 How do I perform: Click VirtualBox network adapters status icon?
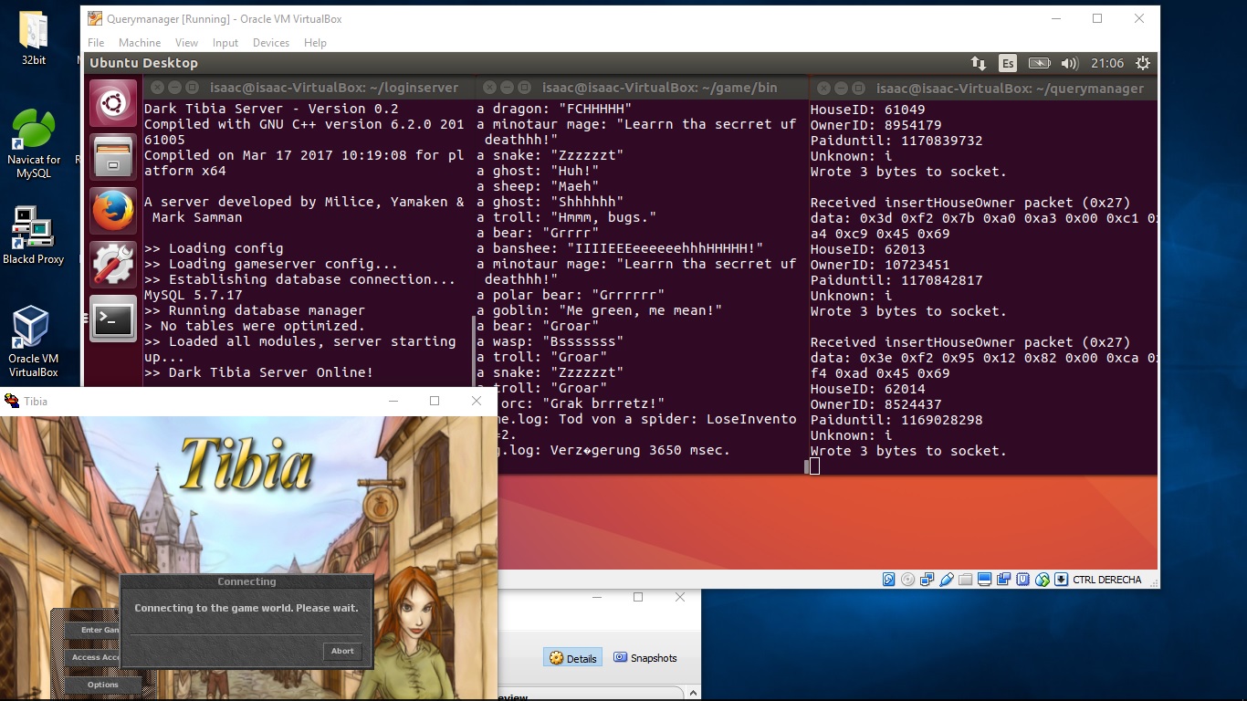click(927, 580)
